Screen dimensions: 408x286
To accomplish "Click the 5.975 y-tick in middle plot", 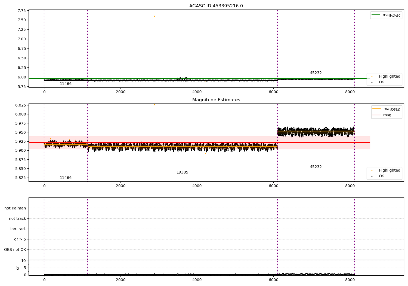I will (x=20, y=124).
